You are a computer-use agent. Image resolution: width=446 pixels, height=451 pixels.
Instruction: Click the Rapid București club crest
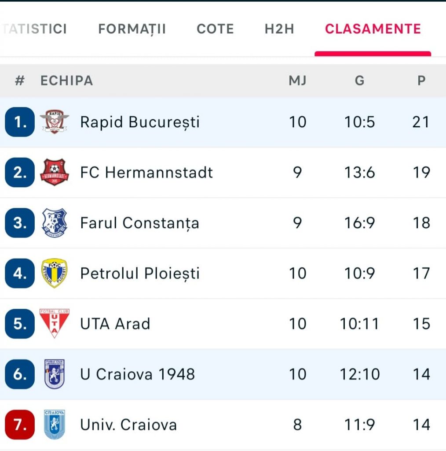point(55,122)
